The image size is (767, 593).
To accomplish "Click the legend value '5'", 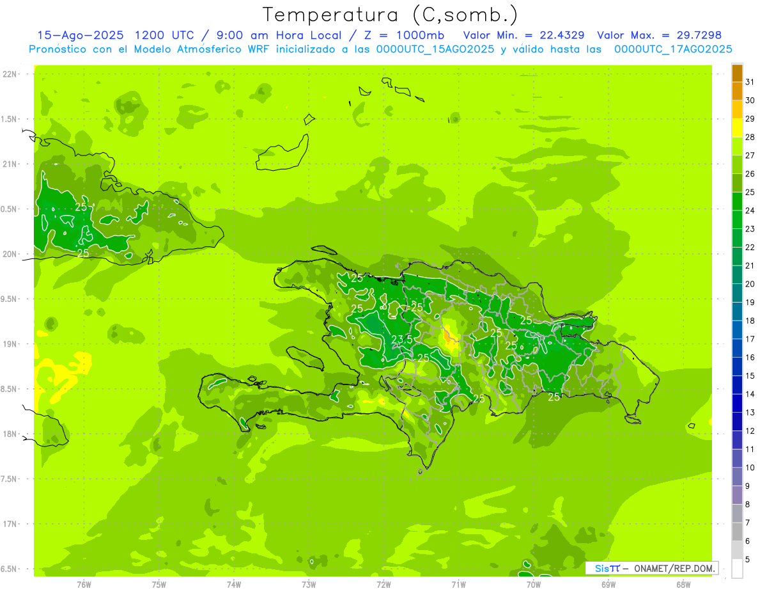I will 748,559.
